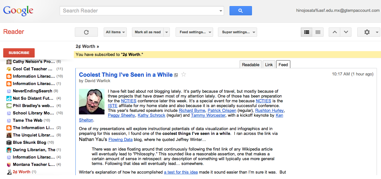Click Blue Skunk Blog cube icon
Screen dimensions: 381x179
(x=9, y=143)
